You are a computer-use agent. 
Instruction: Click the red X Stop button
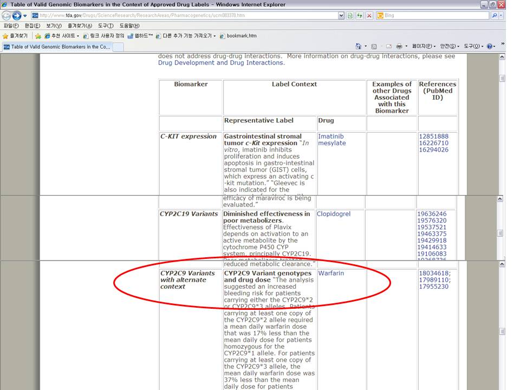click(369, 16)
